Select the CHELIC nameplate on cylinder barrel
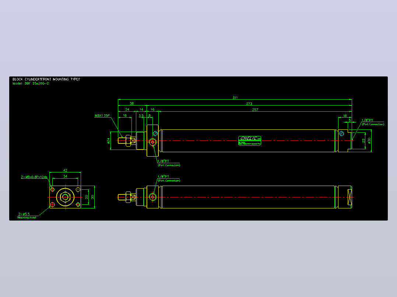Screen dimensions: 397x297 pos(250,140)
